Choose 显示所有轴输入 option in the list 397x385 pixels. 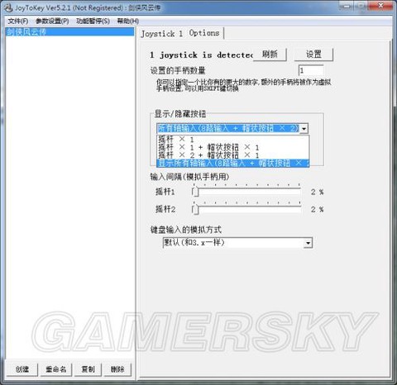[232, 163]
